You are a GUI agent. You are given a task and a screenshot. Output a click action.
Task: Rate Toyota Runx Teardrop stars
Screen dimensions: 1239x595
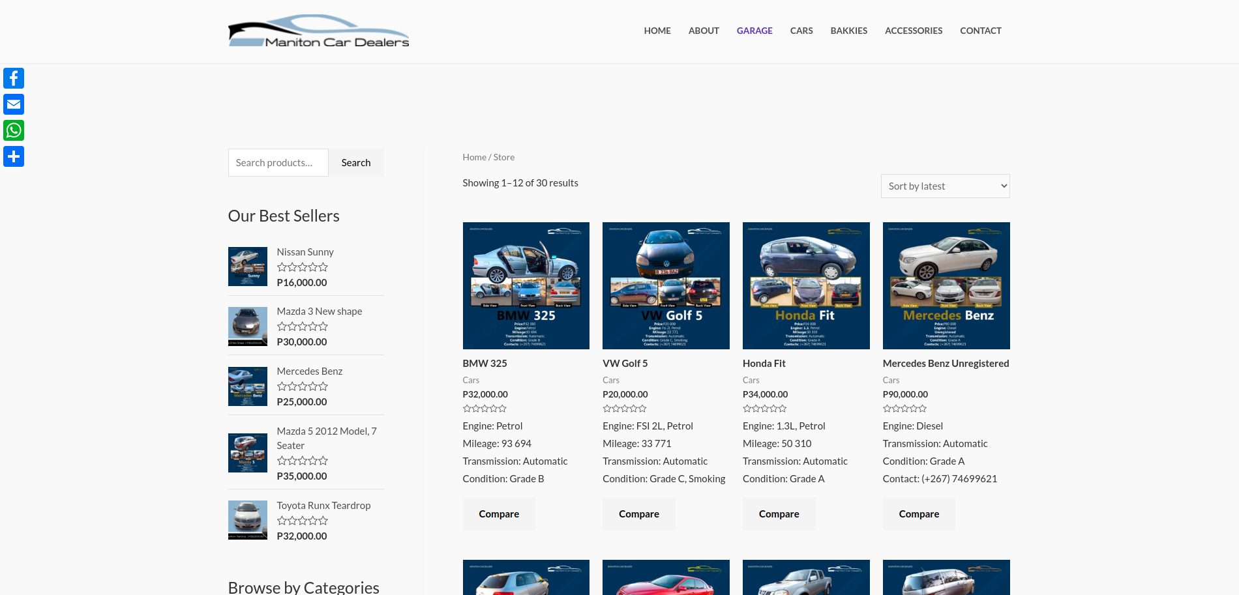[303, 521]
